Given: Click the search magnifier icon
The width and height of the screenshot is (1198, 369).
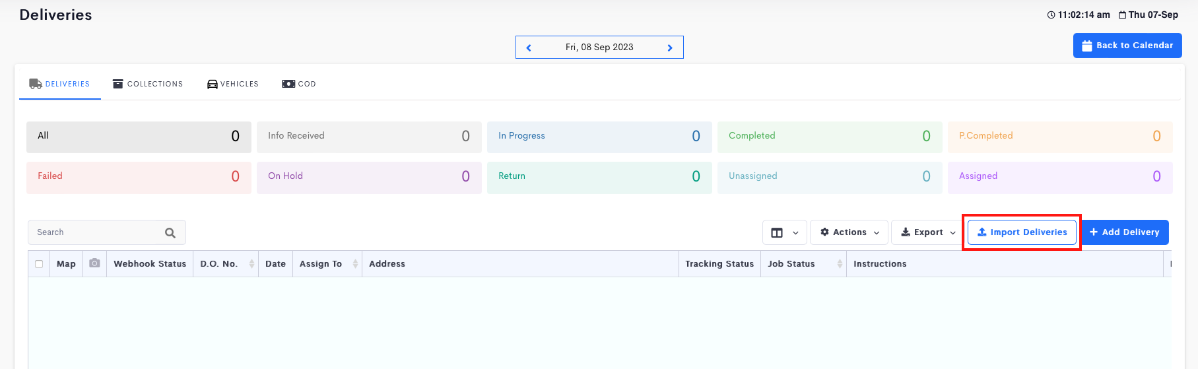Looking at the screenshot, I should click(x=170, y=232).
